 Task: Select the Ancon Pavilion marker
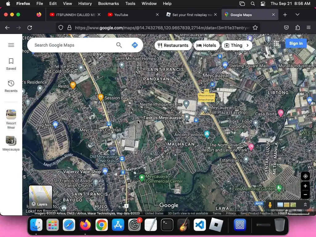pyautogui.click(x=207, y=134)
